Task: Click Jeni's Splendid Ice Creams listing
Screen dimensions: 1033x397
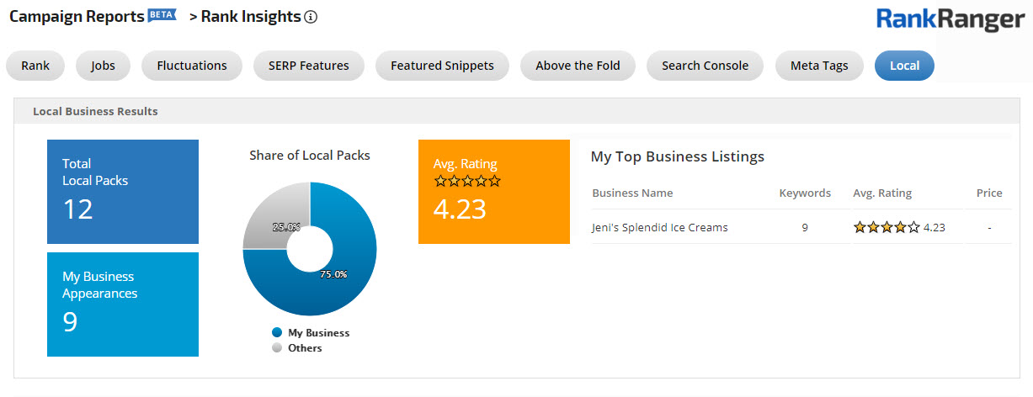Action: (x=660, y=227)
